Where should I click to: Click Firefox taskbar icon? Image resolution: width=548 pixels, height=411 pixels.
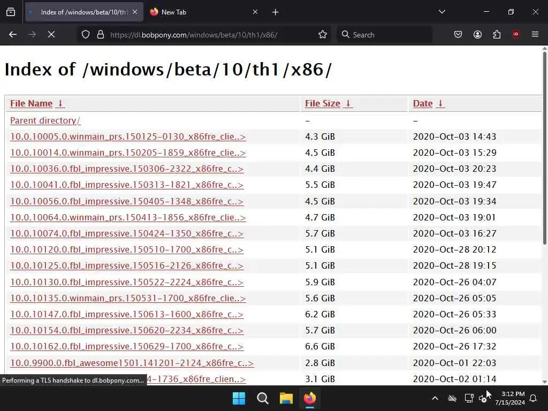point(310,398)
